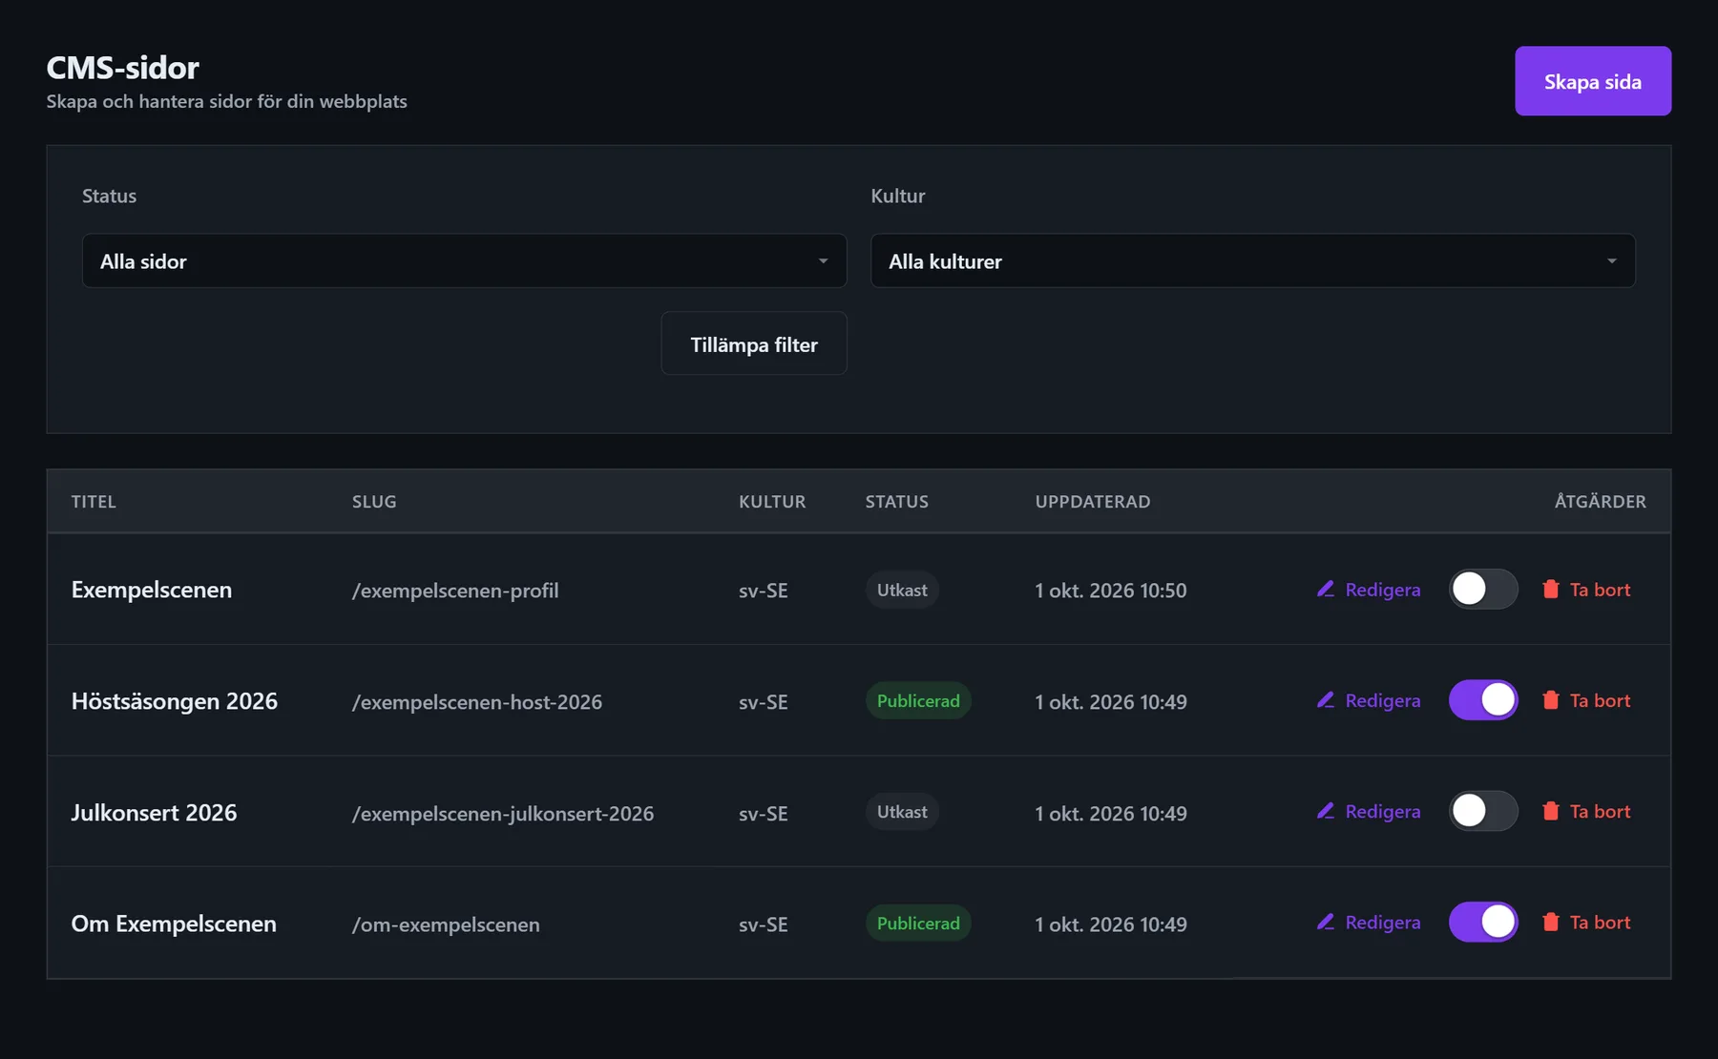This screenshot has height=1059, width=1718.
Task: Click Ta bort text for Exempelscenen
Action: point(1601,590)
